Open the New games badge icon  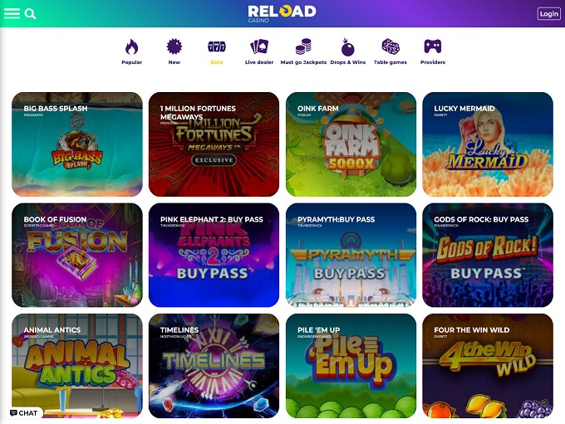click(x=174, y=46)
